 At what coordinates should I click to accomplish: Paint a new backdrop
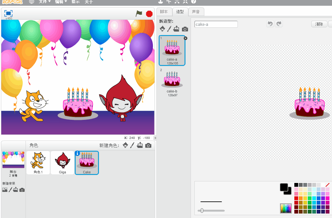click(x=10, y=190)
